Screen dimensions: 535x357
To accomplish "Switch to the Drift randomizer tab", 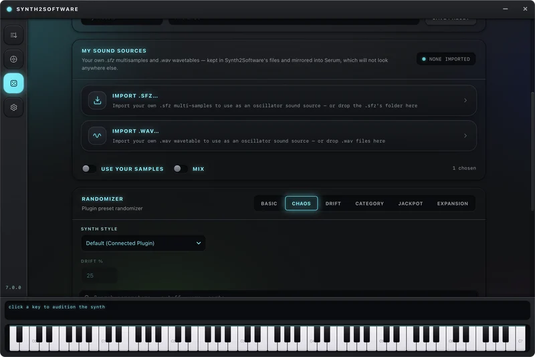I will pyautogui.click(x=333, y=204).
